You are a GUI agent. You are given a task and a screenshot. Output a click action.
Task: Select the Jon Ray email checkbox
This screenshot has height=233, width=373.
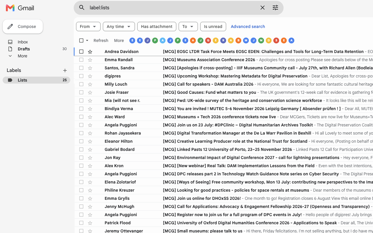click(81, 158)
